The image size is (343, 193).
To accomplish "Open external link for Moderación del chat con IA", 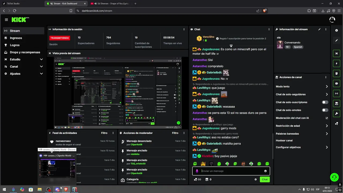I will pyautogui.click(x=327, y=118).
